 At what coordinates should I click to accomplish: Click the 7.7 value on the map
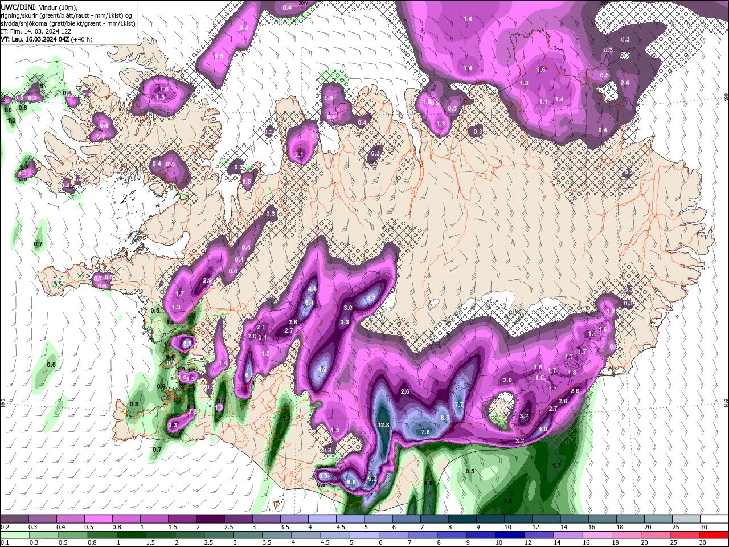460,405
